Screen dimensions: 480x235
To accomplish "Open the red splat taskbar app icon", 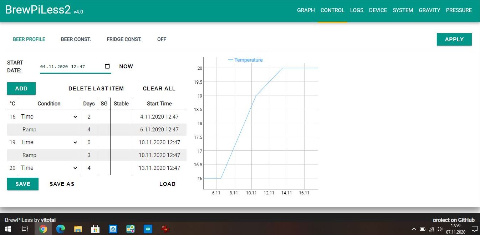I will click(x=165, y=229).
